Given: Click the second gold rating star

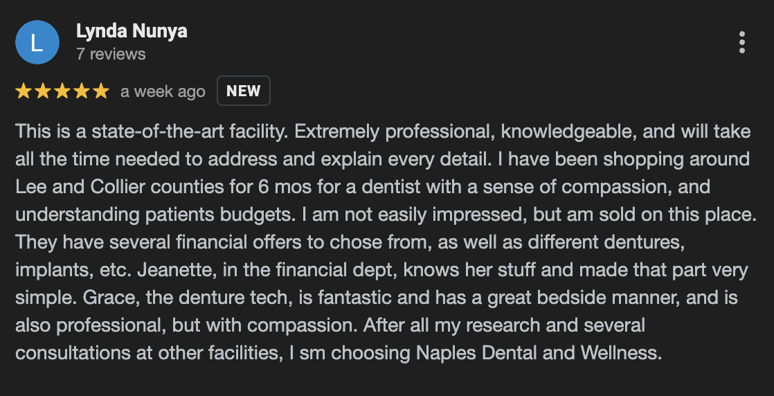Looking at the screenshot, I should (42, 91).
